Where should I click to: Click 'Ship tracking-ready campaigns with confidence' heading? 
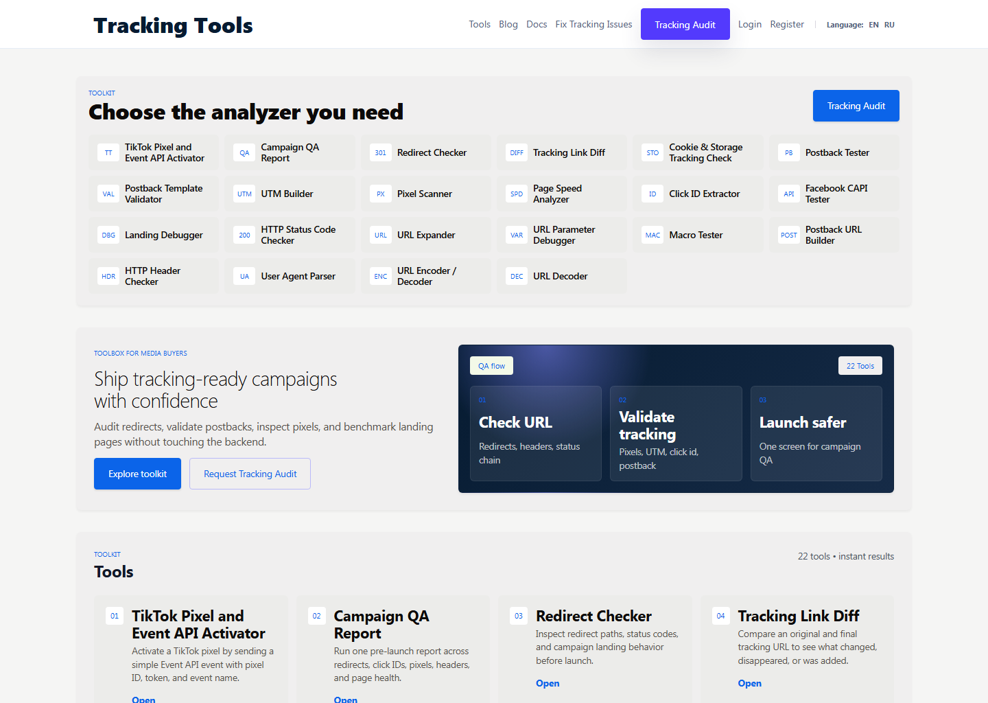tap(215, 390)
